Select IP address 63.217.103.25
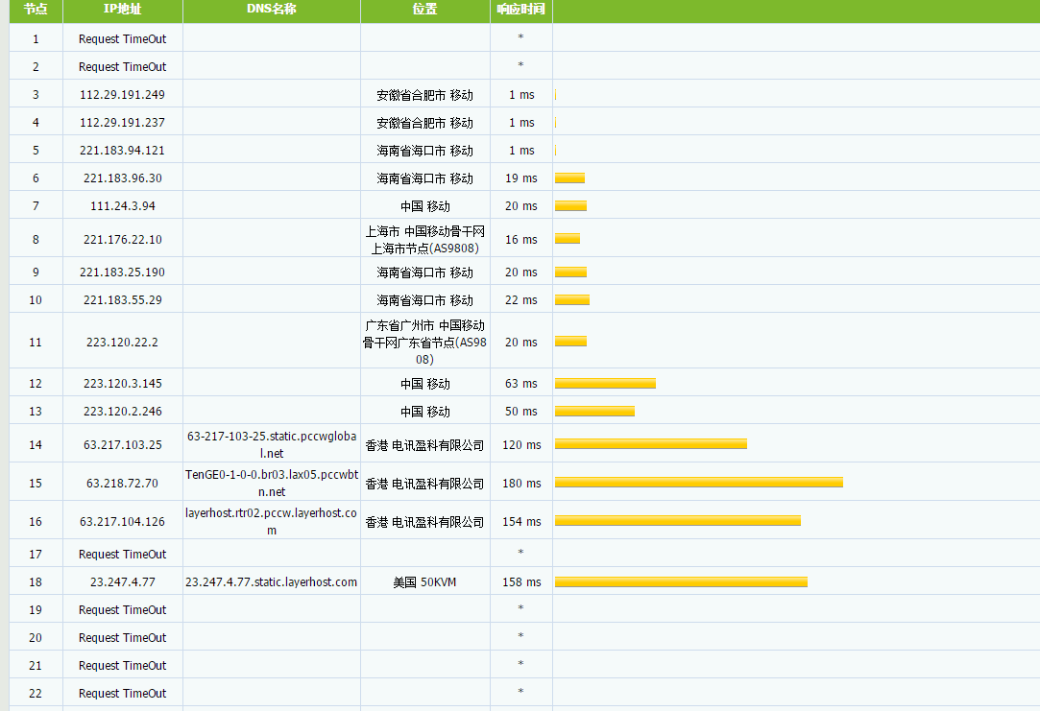The height and width of the screenshot is (711, 1040). pyautogui.click(x=123, y=444)
